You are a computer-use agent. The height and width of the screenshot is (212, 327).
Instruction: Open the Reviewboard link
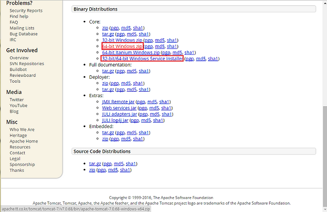tap(23, 75)
